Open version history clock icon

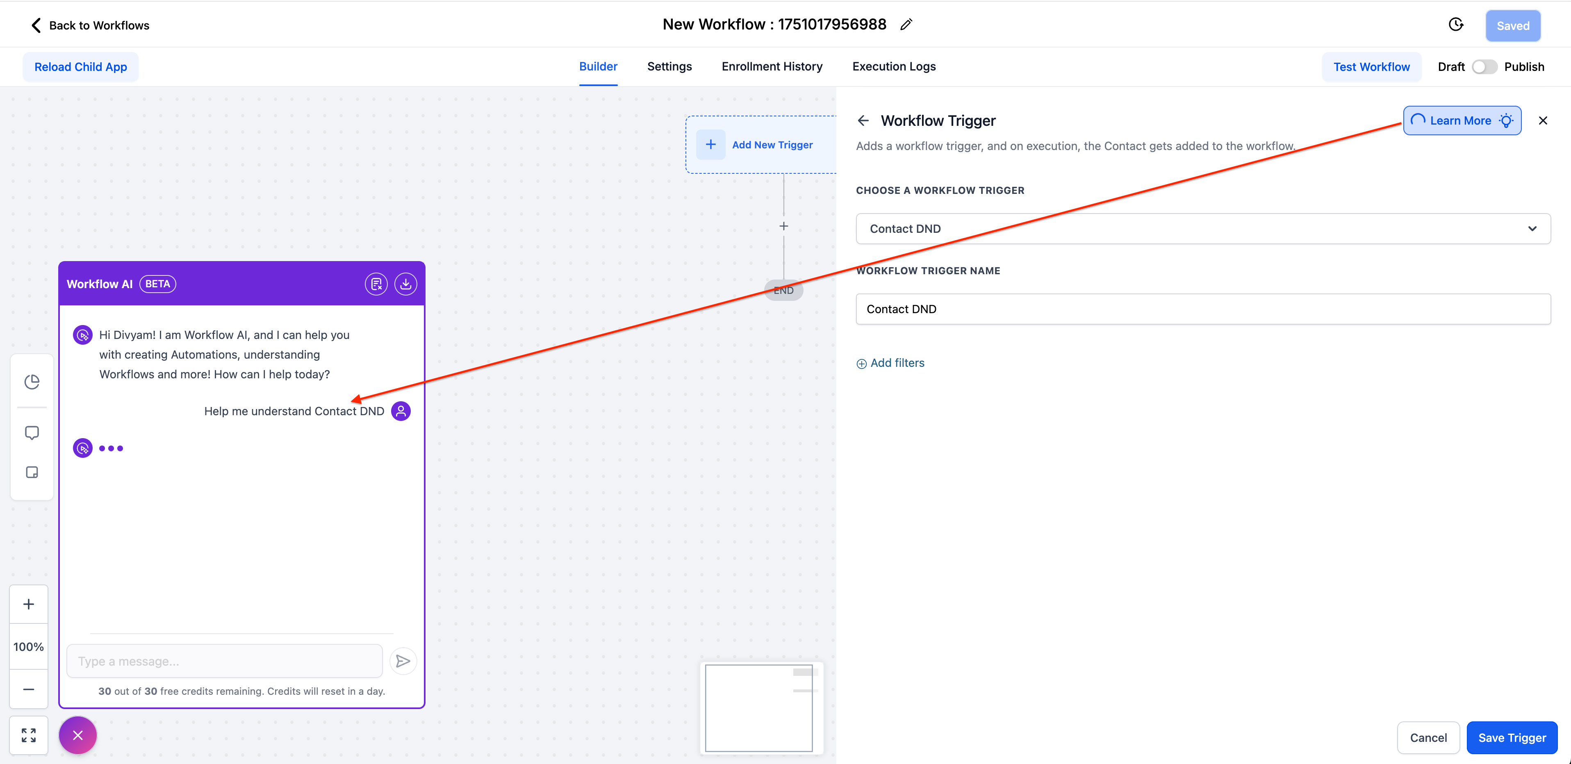(x=1456, y=25)
